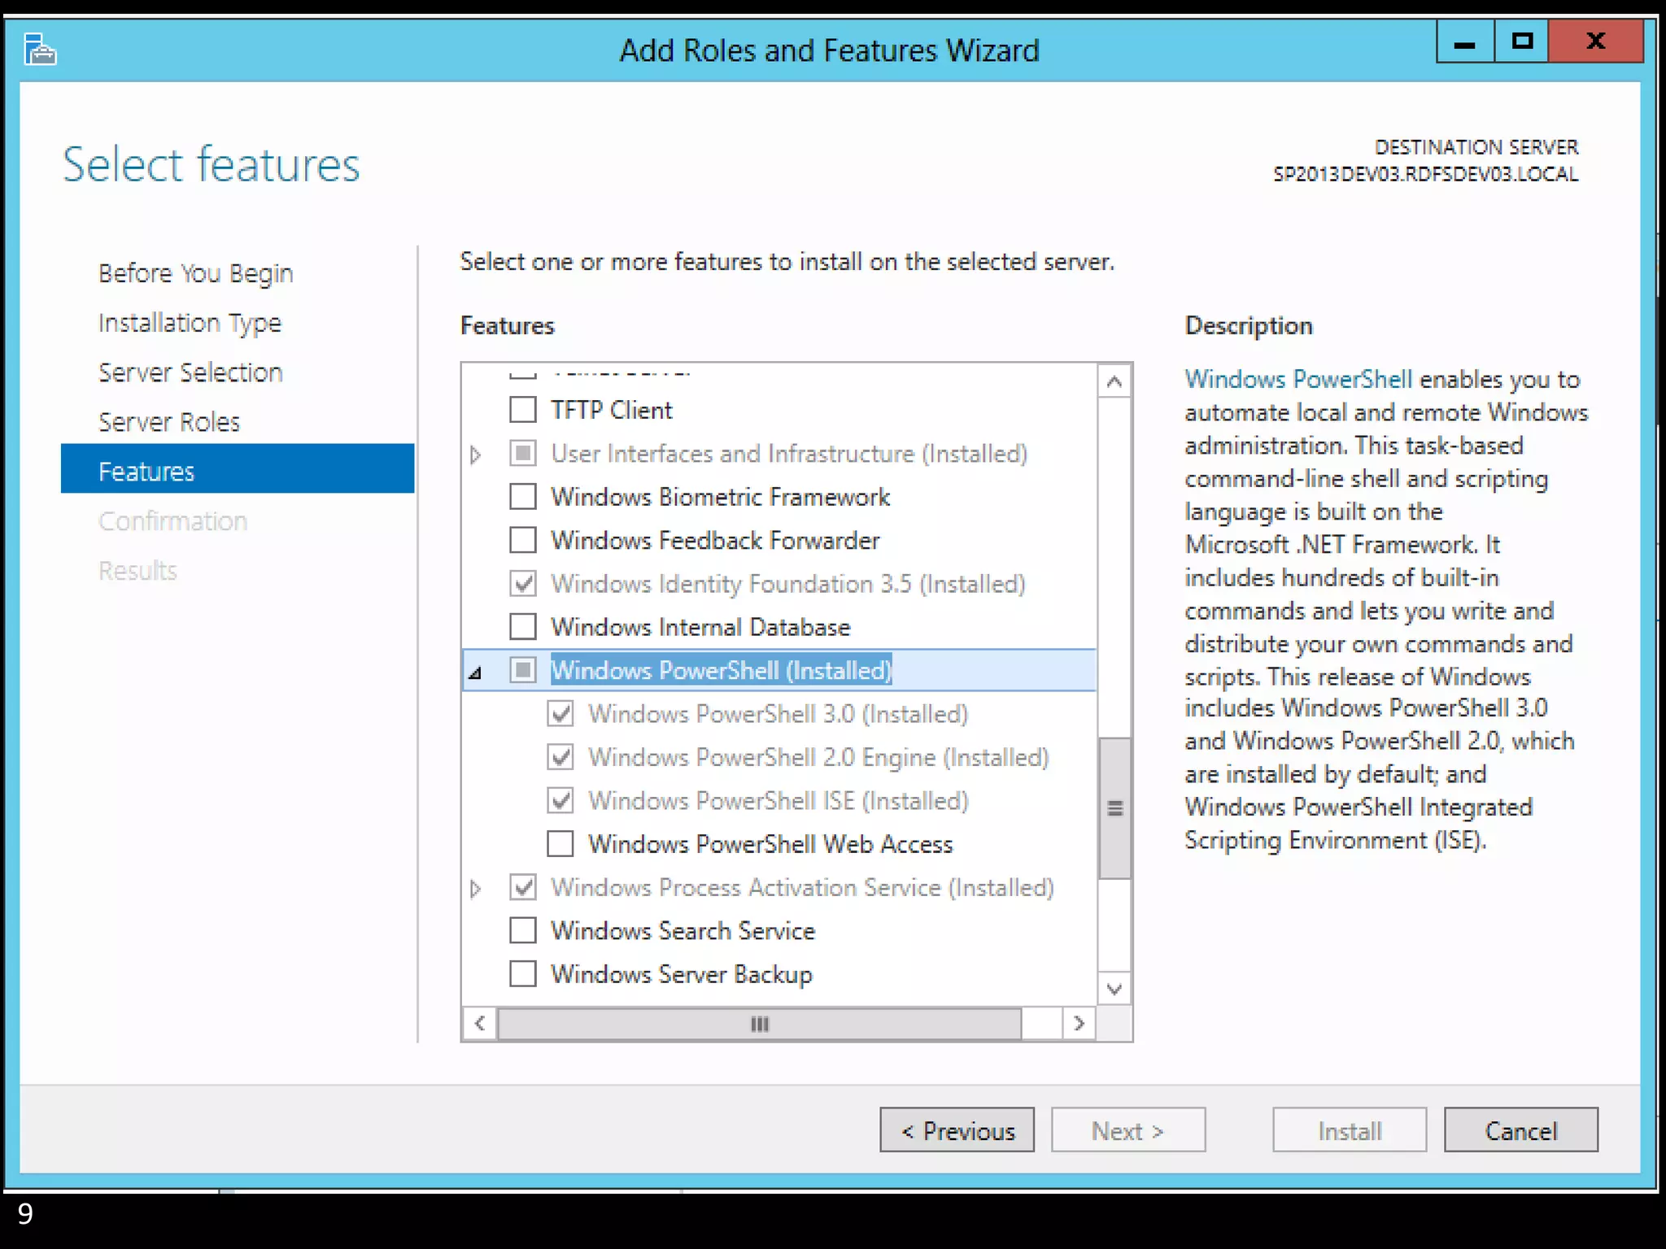Click the horizontal scroll left arrow
Image resolution: width=1666 pixels, height=1249 pixels.
480,1023
